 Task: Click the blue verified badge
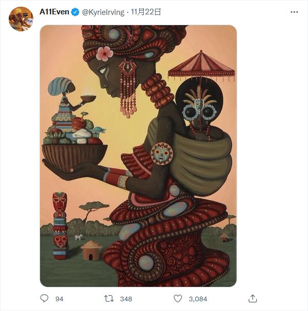(75, 12)
